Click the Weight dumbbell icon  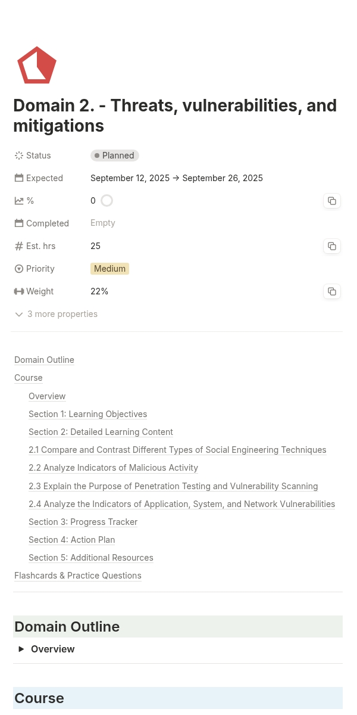coord(19,291)
